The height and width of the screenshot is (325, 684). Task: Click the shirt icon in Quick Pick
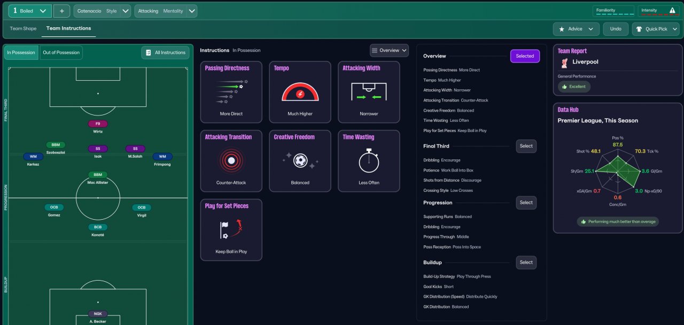pyautogui.click(x=639, y=29)
